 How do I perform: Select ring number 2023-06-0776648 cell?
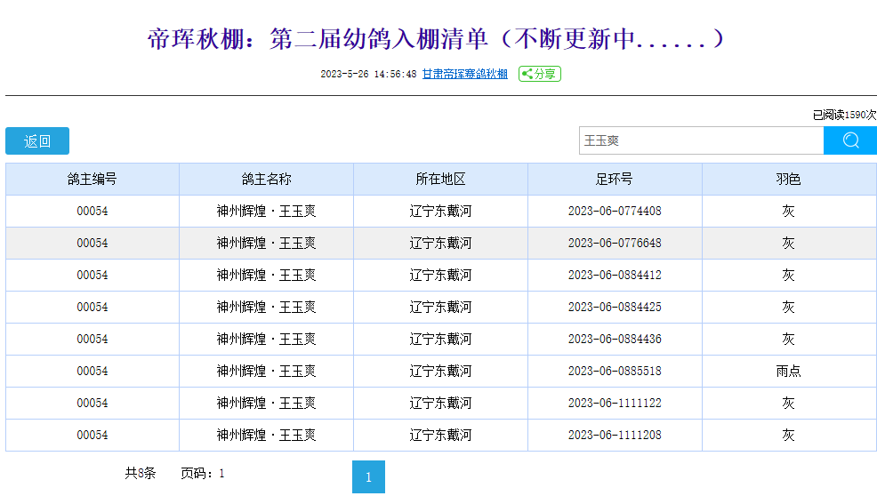click(x=615, y=243)
